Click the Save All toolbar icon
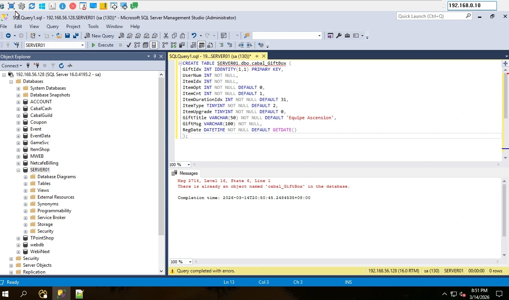Screen dimensions: 509x300 pyautogui.click(x=76, y=36)
